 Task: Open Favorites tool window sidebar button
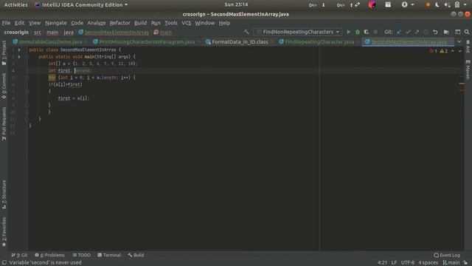click(4, 231)
